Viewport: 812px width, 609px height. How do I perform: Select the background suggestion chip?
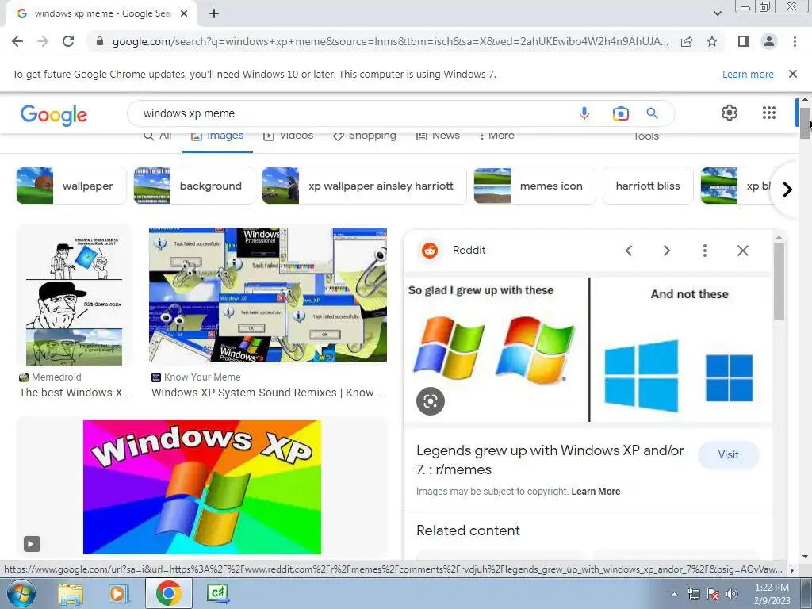(194, 186)
